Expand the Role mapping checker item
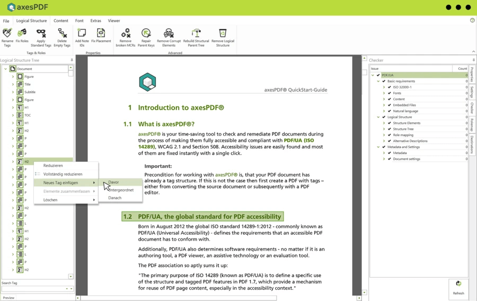The width and height of the screenshot is (477, 301). (384, 135)
